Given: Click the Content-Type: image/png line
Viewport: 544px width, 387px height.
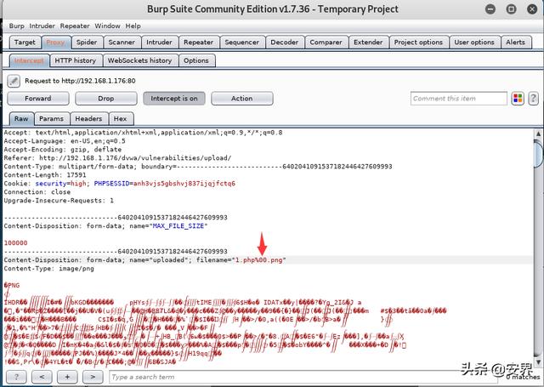Looking at the screenshot, I should click(49, 269).
